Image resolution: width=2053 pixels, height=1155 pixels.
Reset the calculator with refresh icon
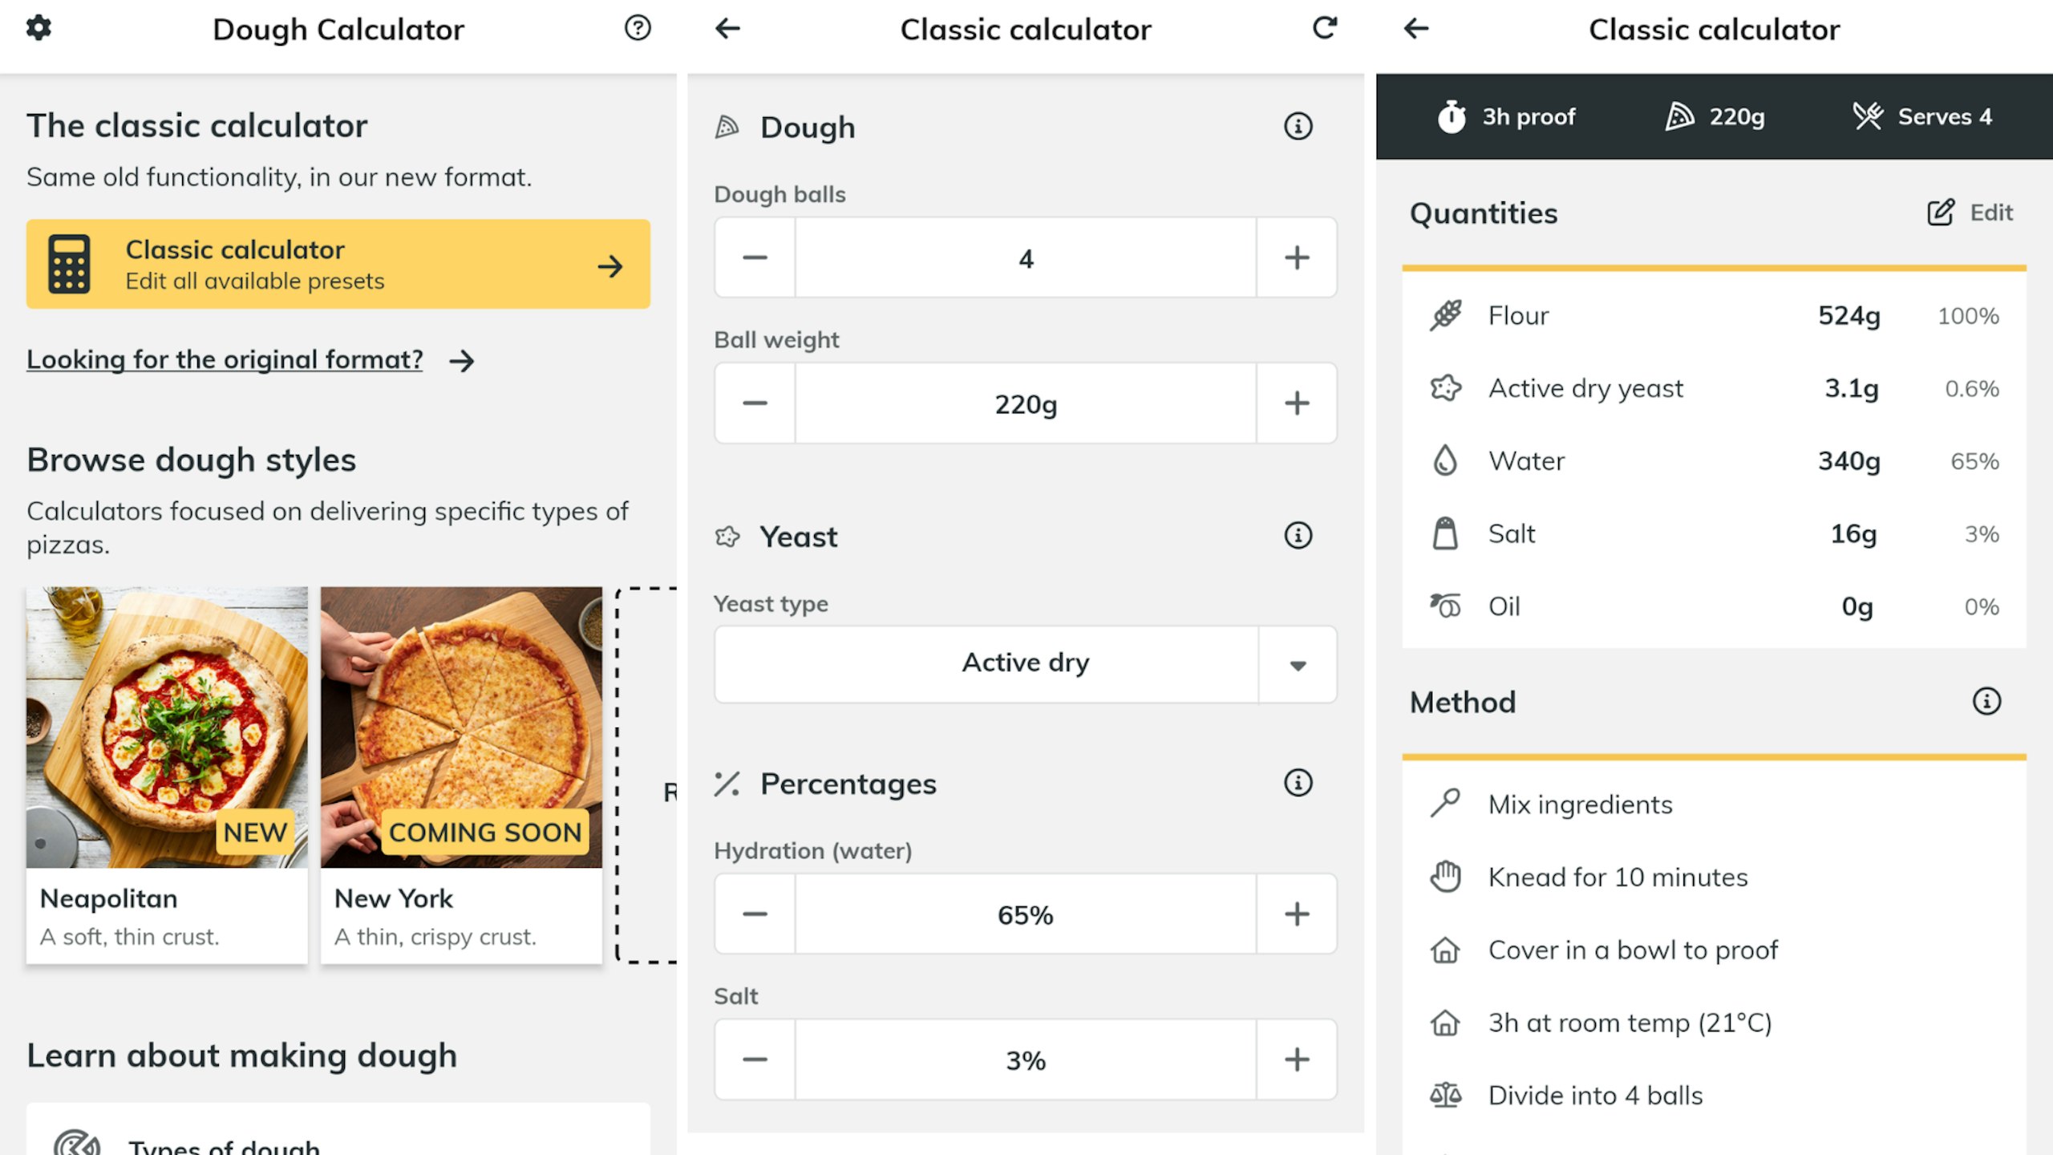click(1325, 28)
